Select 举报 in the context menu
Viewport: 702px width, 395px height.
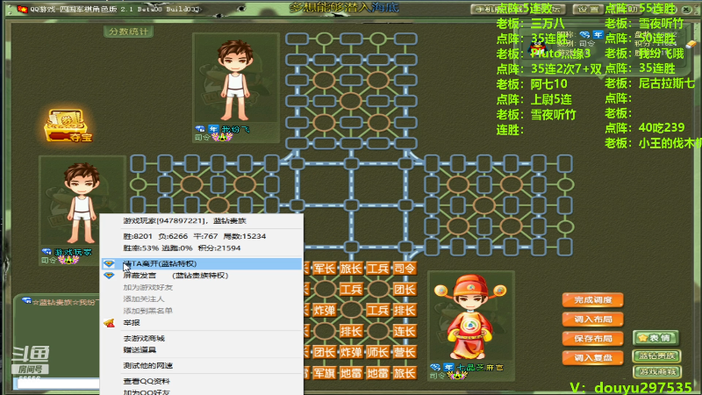[202, 322]
